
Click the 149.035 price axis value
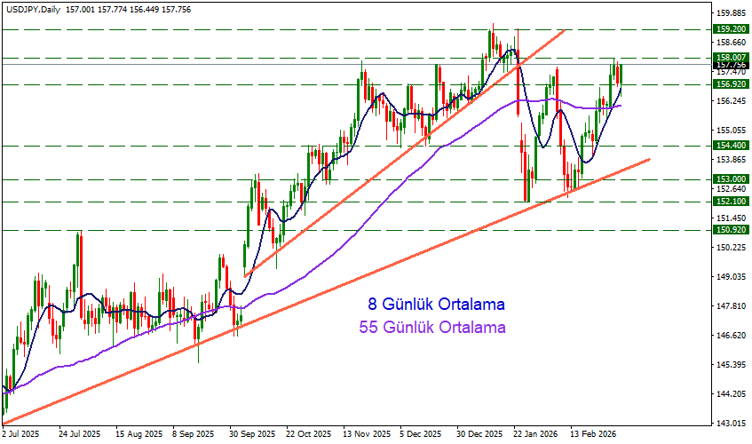(729, 276)
